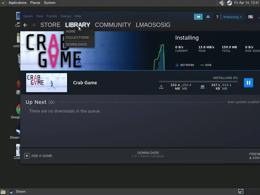Click the Crab Game installing progress bar

(x=198, y=82)
